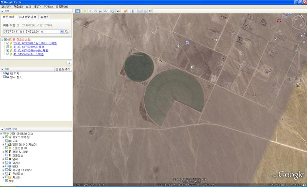Viewport: 307px width, 187px height.
Task: Click the Add Image Overlay icon
Action: pyautogui.click(x=101, y=11)
